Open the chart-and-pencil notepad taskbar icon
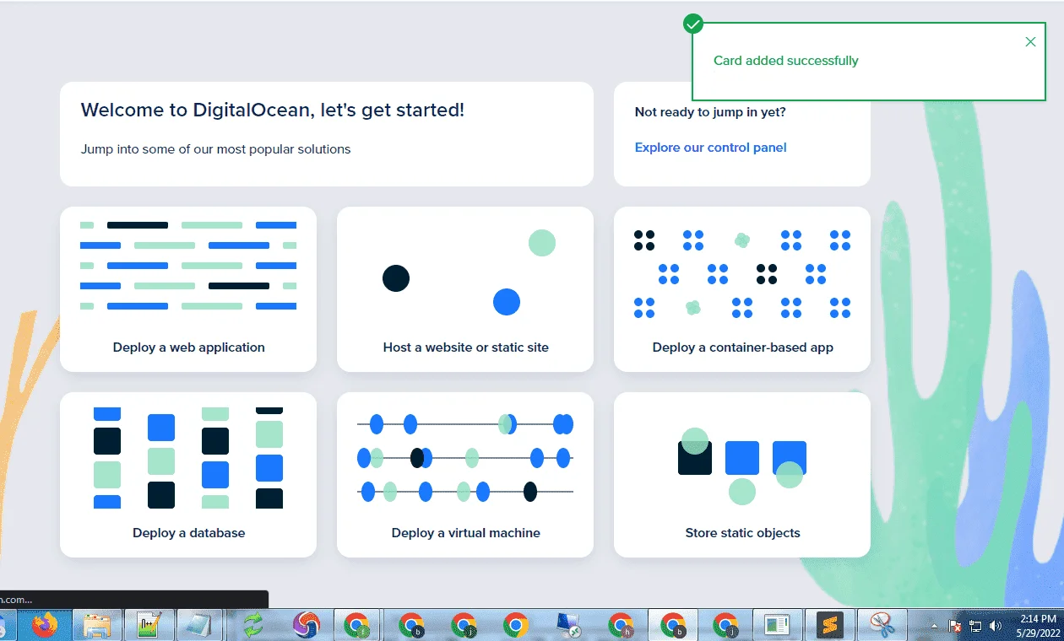Viewport: 1064px width, 641px height. 149,625
